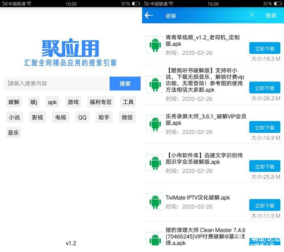
Task: Tap the v1.2 version label
Action: [x=71, y=243]
